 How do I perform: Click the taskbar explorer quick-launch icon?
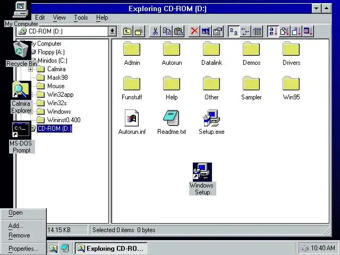pyautogui.click(x=53, y=249)
